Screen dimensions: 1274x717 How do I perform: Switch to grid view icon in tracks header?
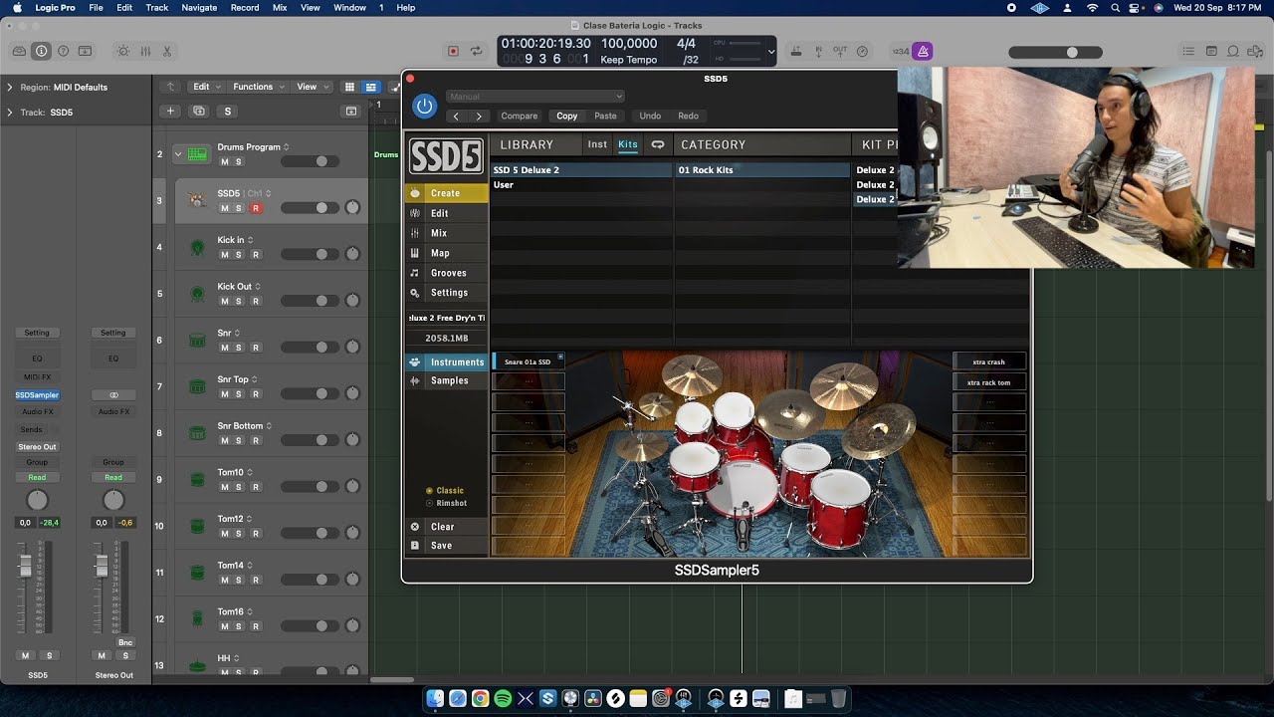tap(349, 87)
